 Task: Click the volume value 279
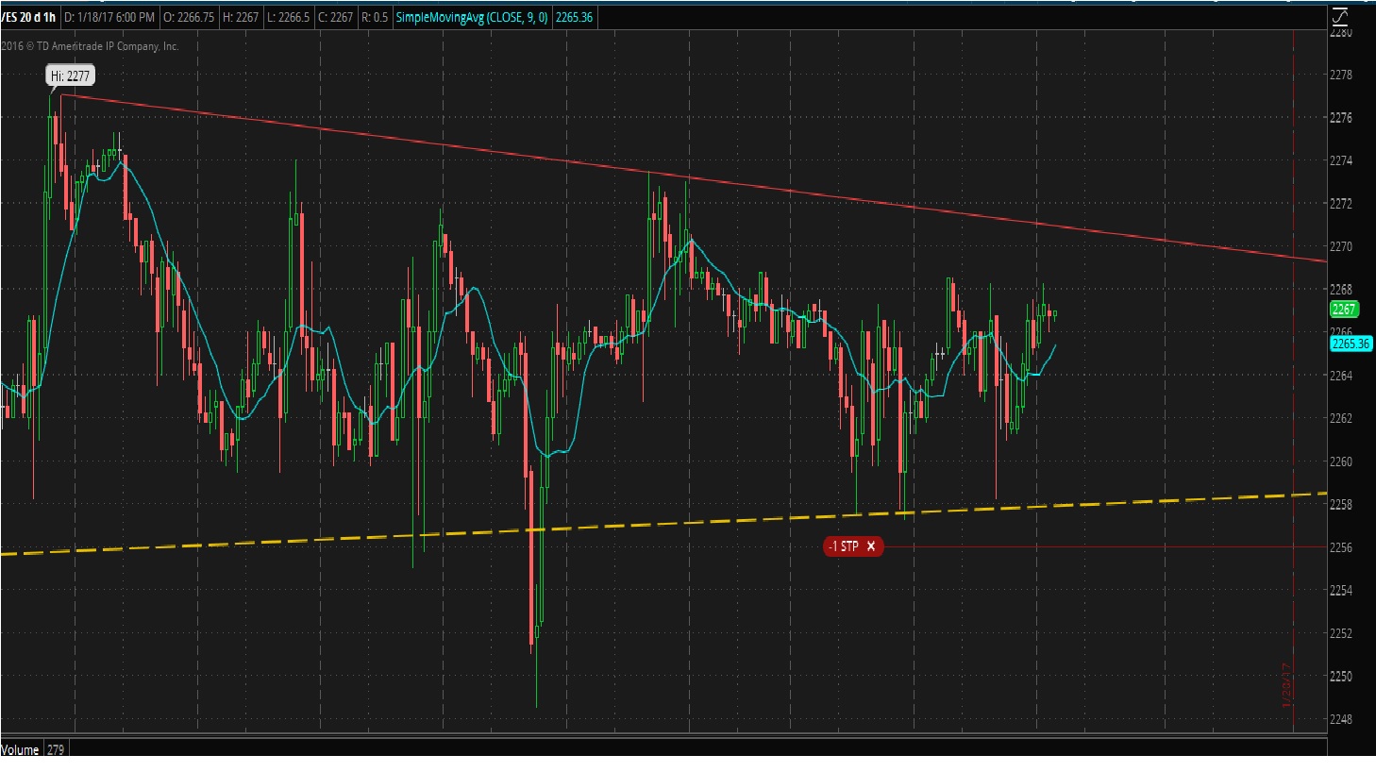[56, 750]
